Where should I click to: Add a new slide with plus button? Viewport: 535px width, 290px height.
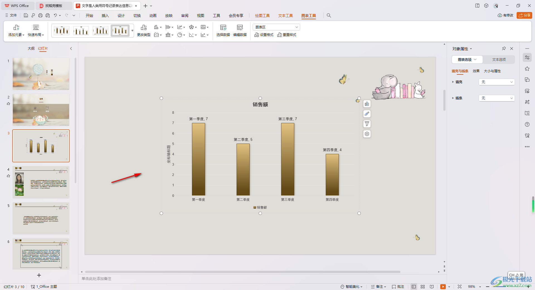[x=39, y=275]
